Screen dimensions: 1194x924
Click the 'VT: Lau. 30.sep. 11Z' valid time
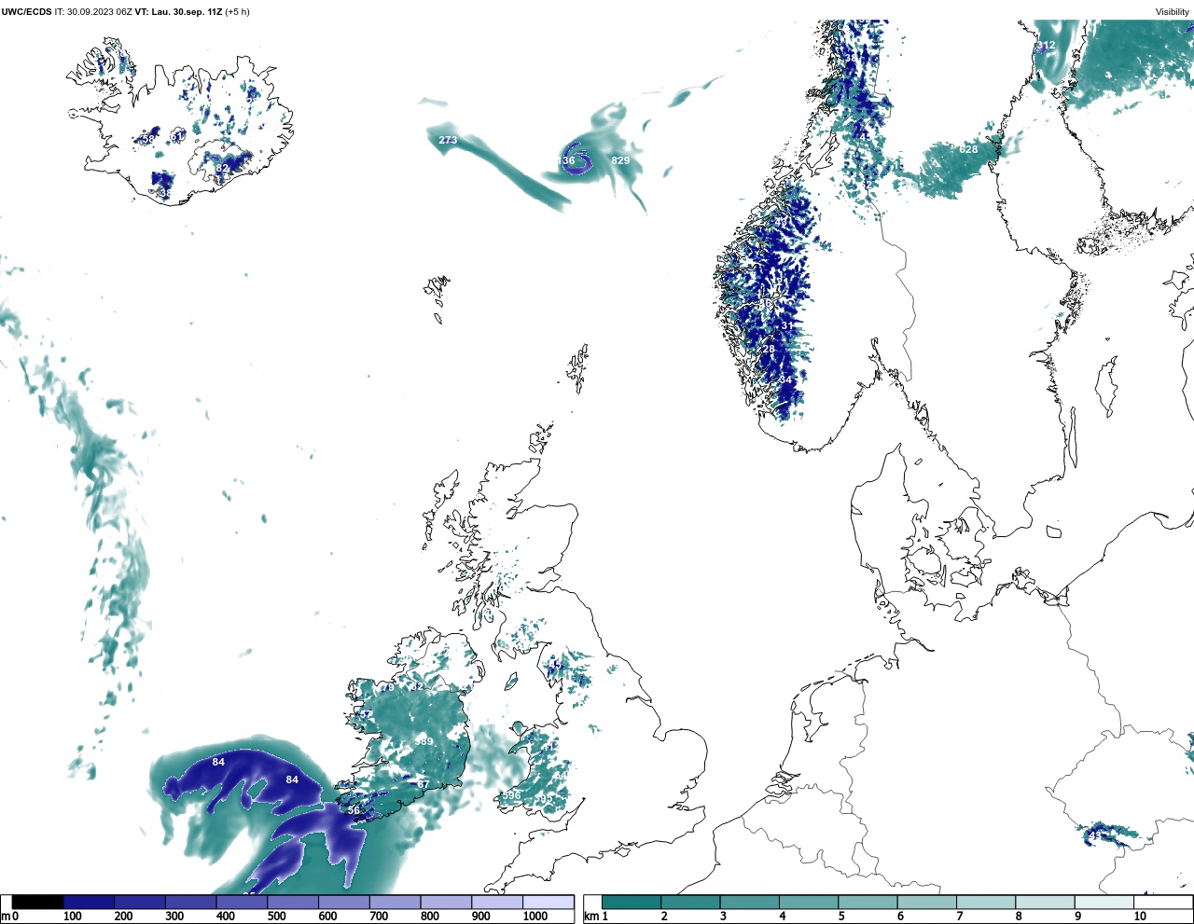click(x=178, y=12)
